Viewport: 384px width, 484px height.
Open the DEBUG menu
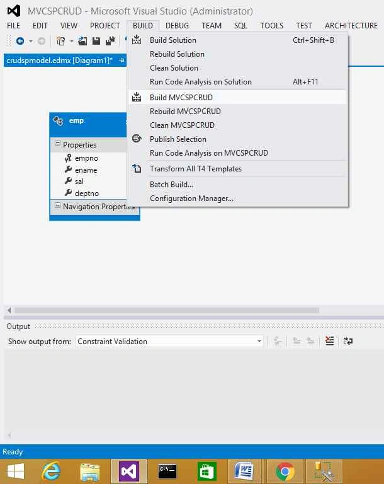(x=177, y=26)
